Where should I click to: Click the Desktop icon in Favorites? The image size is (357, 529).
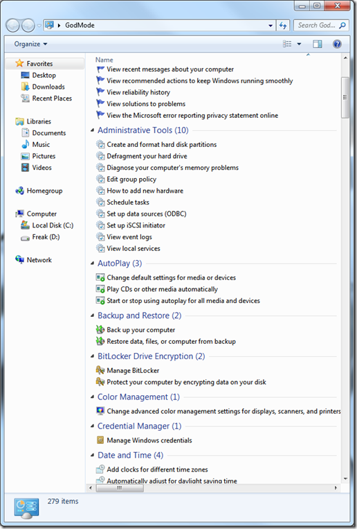click(x=26, y=76)
